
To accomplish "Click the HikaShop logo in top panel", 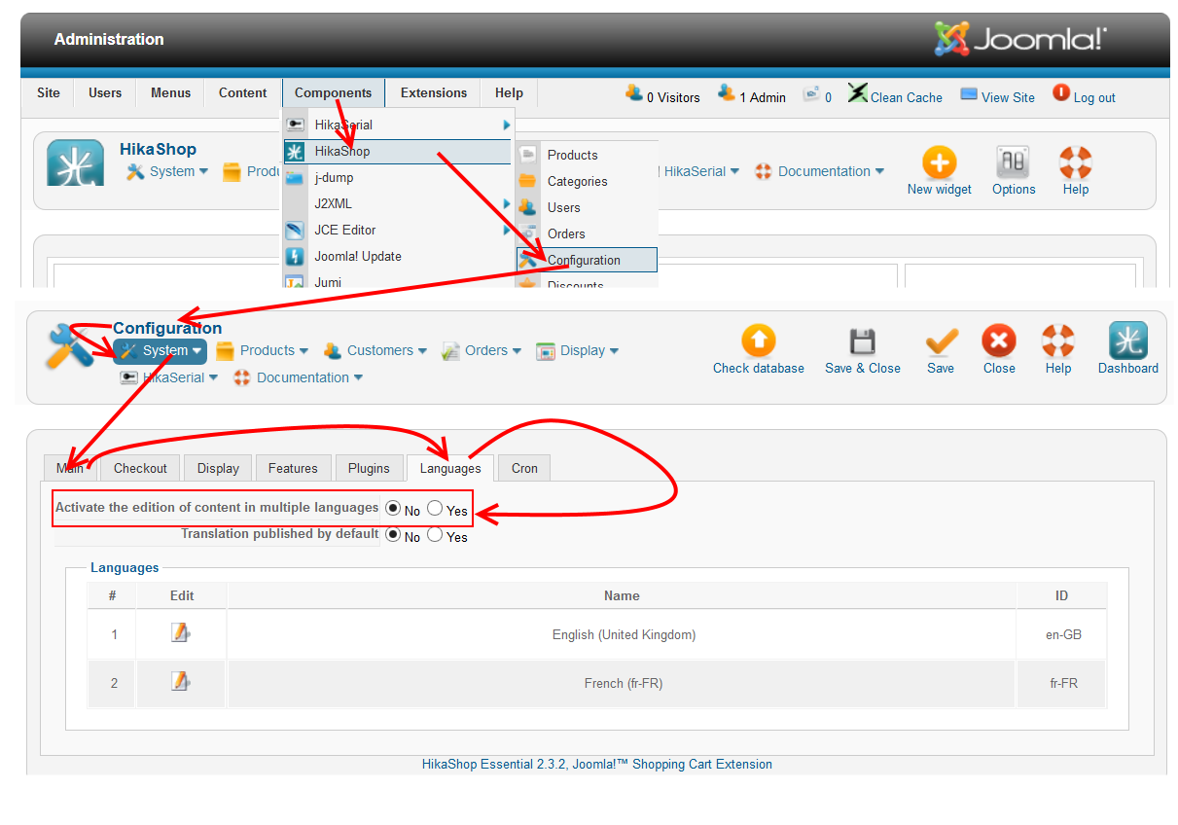I will 75,162.
